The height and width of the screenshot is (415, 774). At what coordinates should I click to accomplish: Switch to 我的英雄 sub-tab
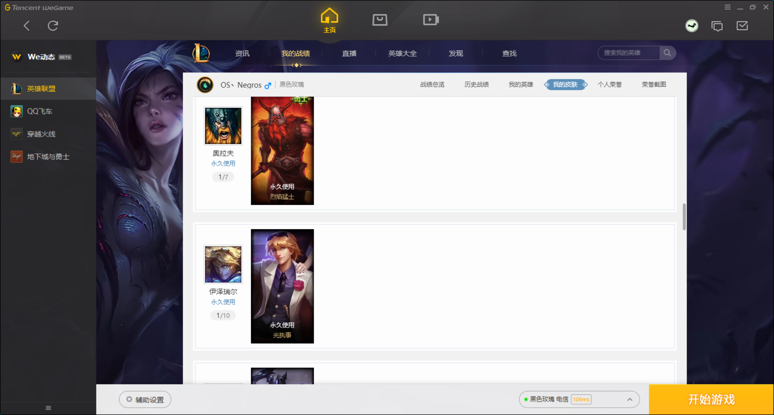point(521,85)
